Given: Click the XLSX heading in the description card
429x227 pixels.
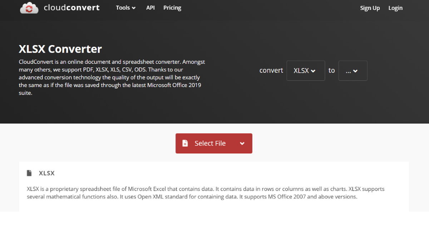Looking at the screenshot, I should point(47,173).
